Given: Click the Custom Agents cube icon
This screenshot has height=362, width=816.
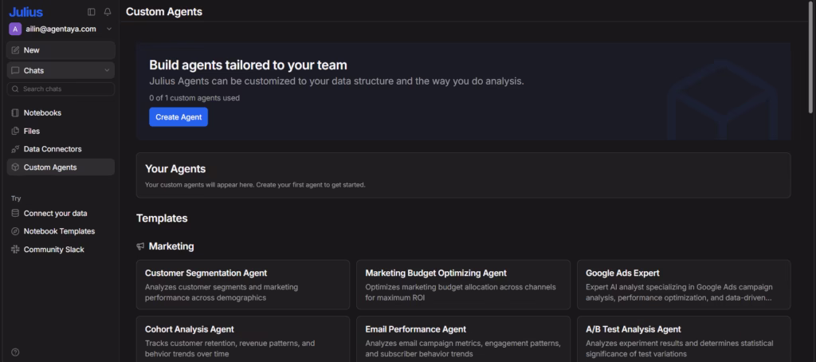Looking at the screenshot, I should click(15, 167).
